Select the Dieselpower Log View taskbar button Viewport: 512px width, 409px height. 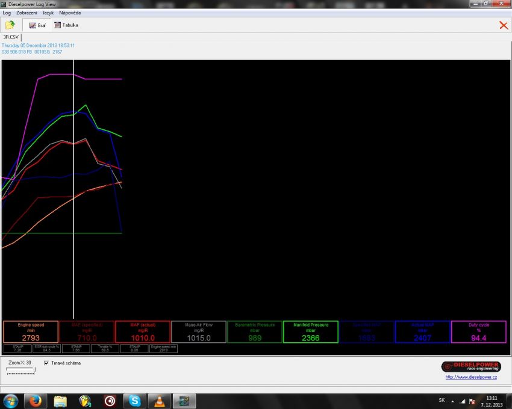point(184,401)
